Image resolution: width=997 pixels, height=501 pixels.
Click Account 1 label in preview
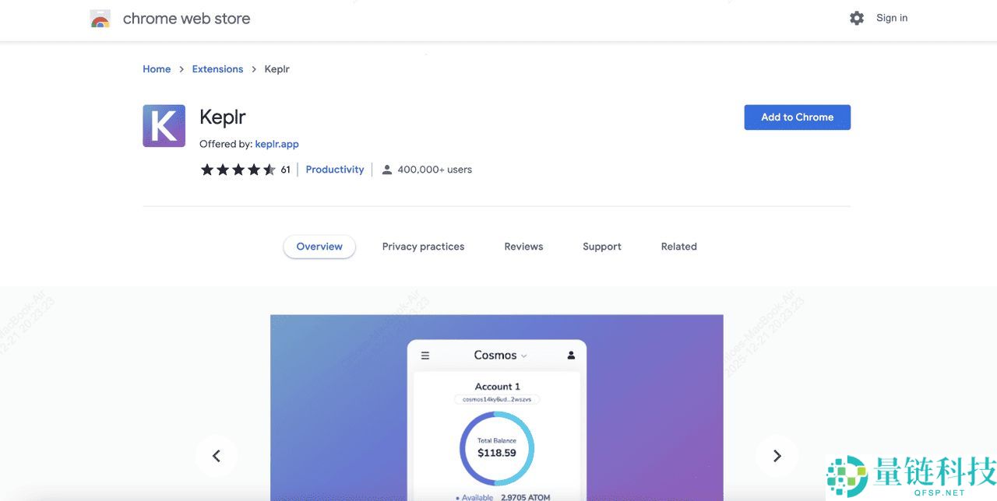(x=498, y=387)
